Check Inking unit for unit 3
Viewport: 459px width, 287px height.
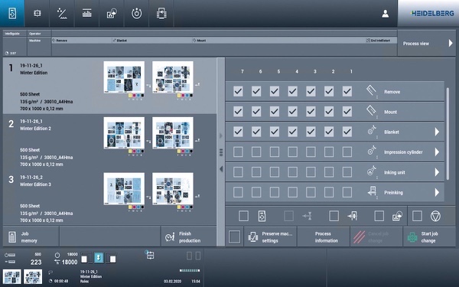coord(311,172)
